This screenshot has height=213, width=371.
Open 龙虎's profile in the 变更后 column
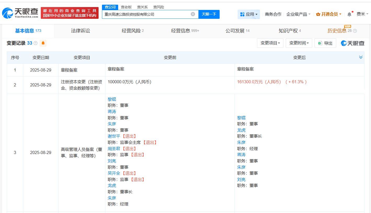pos(241,130)
